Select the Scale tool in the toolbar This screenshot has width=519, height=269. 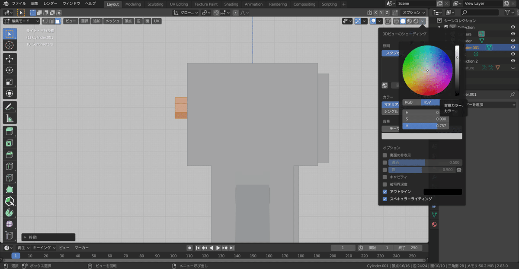click(x=10, y=82)
